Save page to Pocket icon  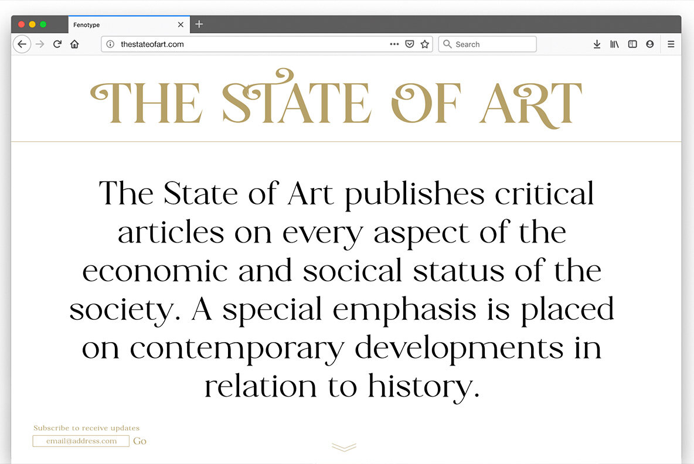[x=410, y=44]
